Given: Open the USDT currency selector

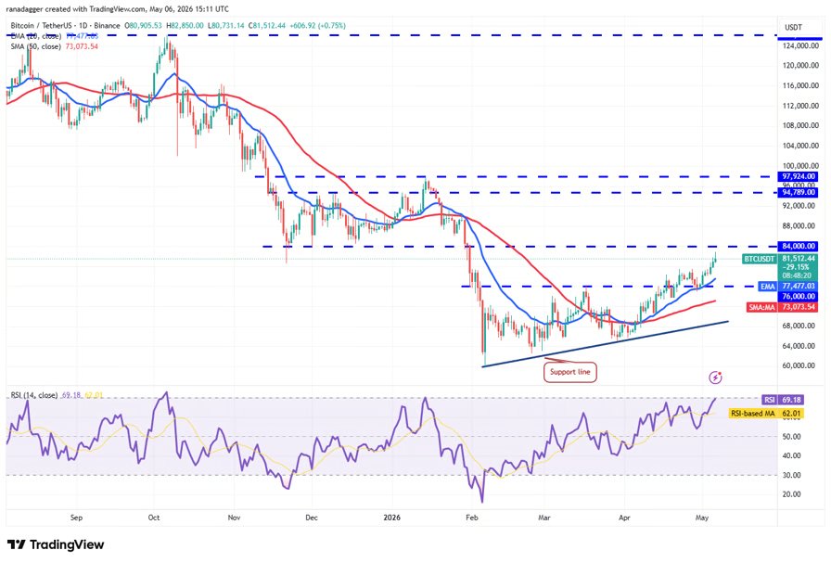Looking at the screenshot, I should pos(793,28).
